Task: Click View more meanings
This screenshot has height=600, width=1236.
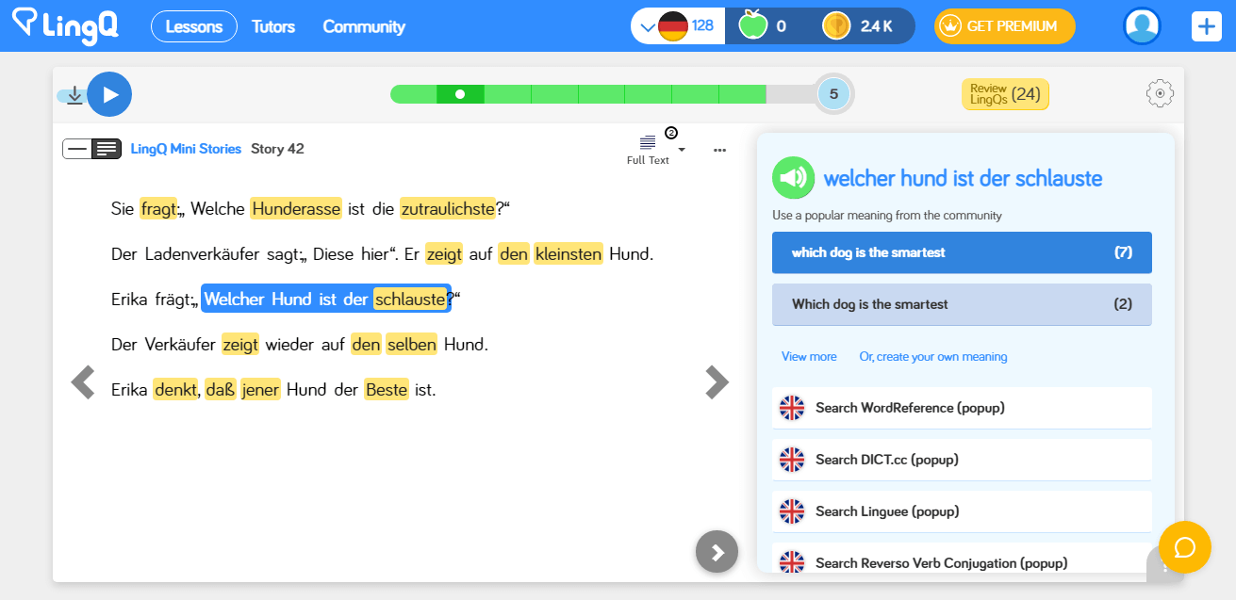Action: (x=808, y=357)
